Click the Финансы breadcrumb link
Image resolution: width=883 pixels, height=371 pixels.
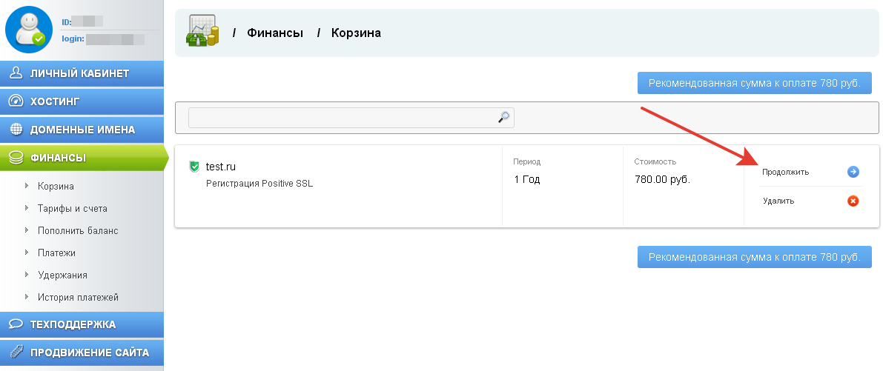(274, 33)
